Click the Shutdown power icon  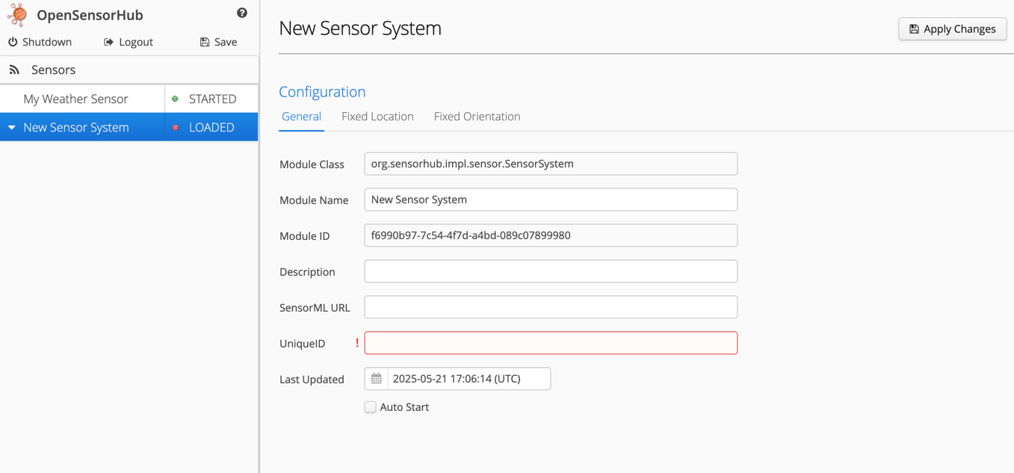tap(13, 42)
